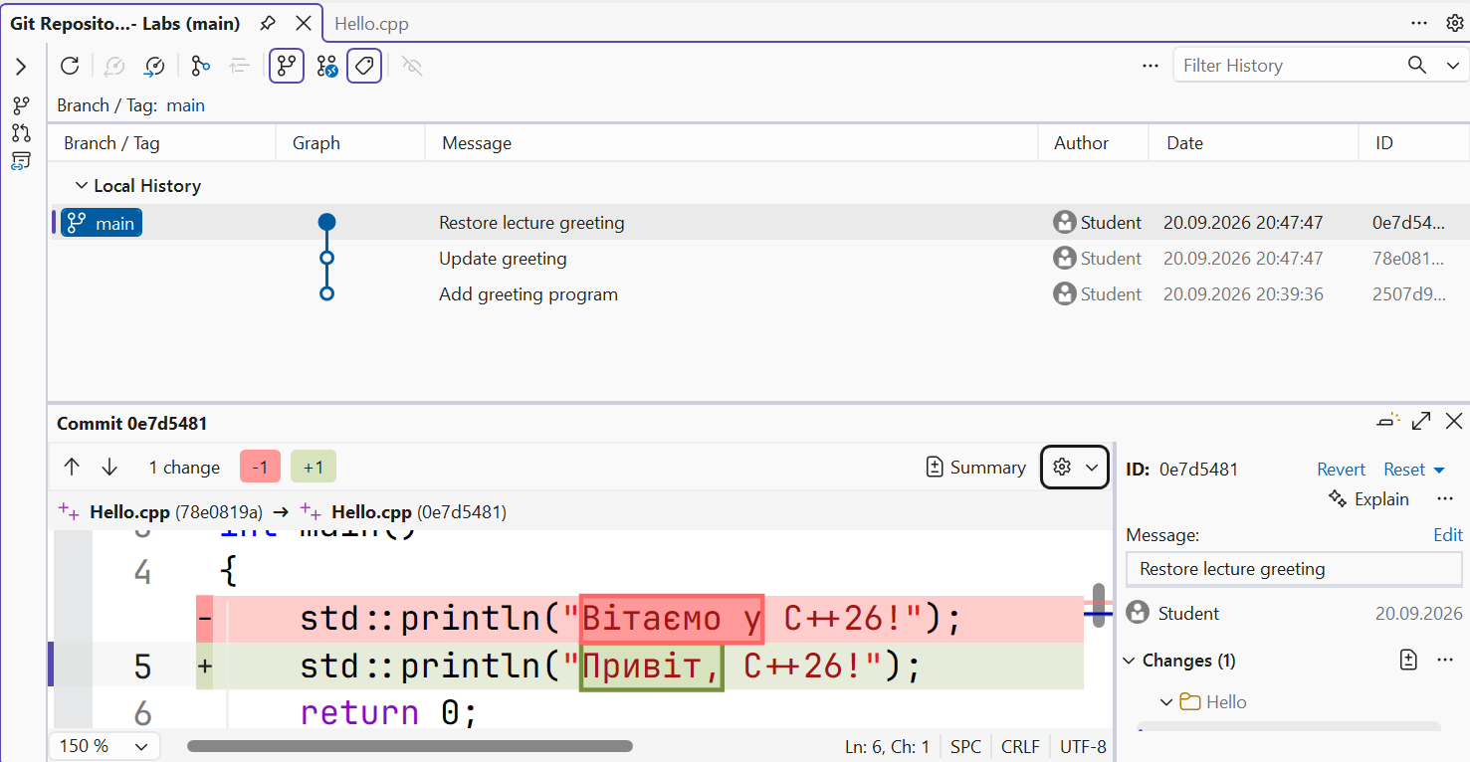Open commit actions ellipsis near Explain
This screenshot has width=1470, height=762.
[x=1445, y=499]
